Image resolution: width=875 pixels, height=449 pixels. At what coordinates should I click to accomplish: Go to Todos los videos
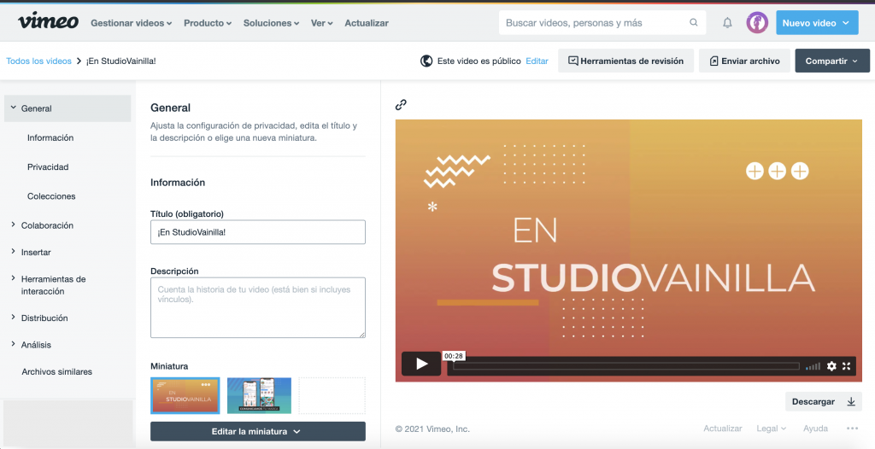pos(39,61)
